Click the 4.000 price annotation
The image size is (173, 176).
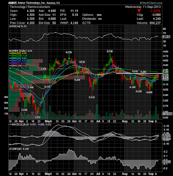149,92
